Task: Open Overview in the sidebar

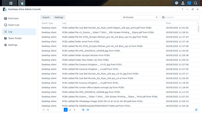Action: tap(19, 18)
